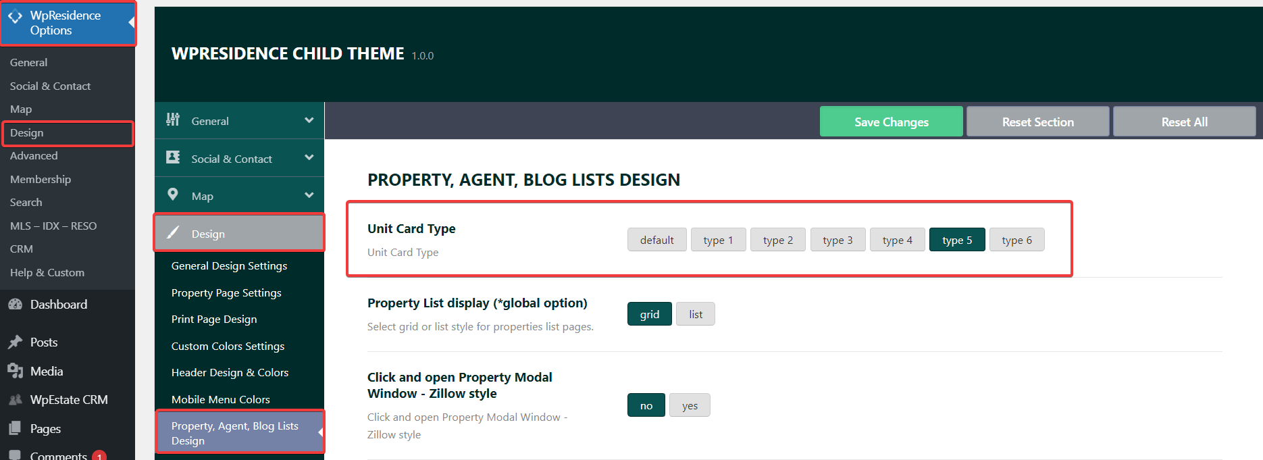
Task: Choose no for Property Modal Window
Action: point(646,405)
